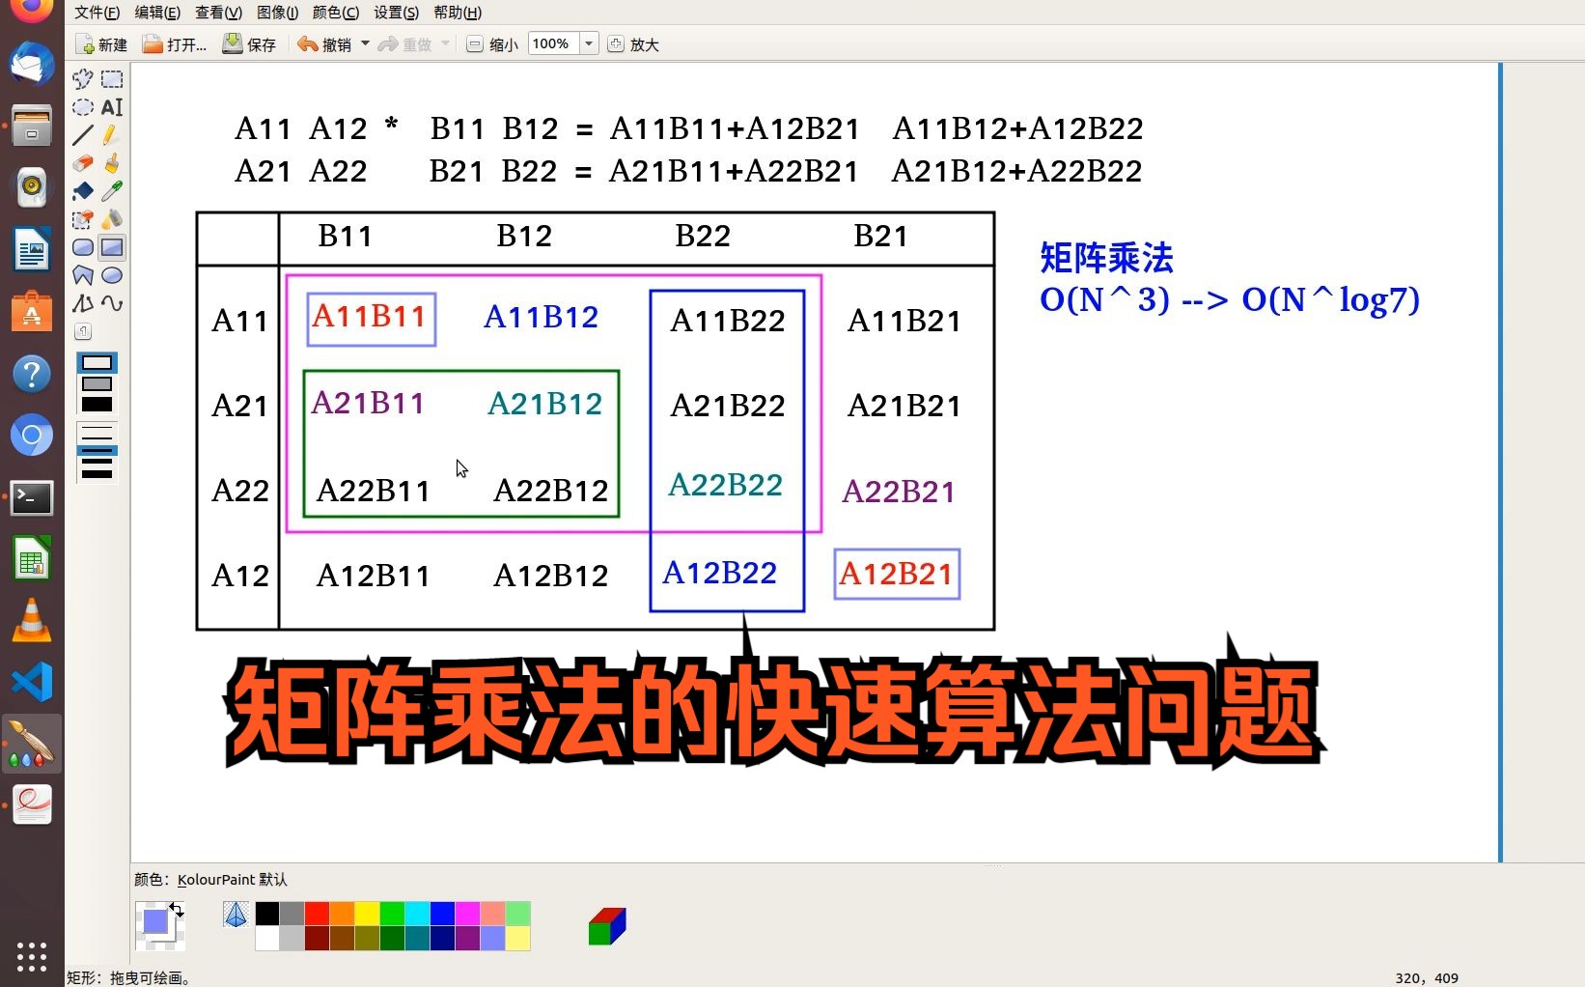Image resolution: width=1585 pixels, height=987 pixels.
Task: Select the Color Picker eyedropper tool
Action: coord(112,191)
